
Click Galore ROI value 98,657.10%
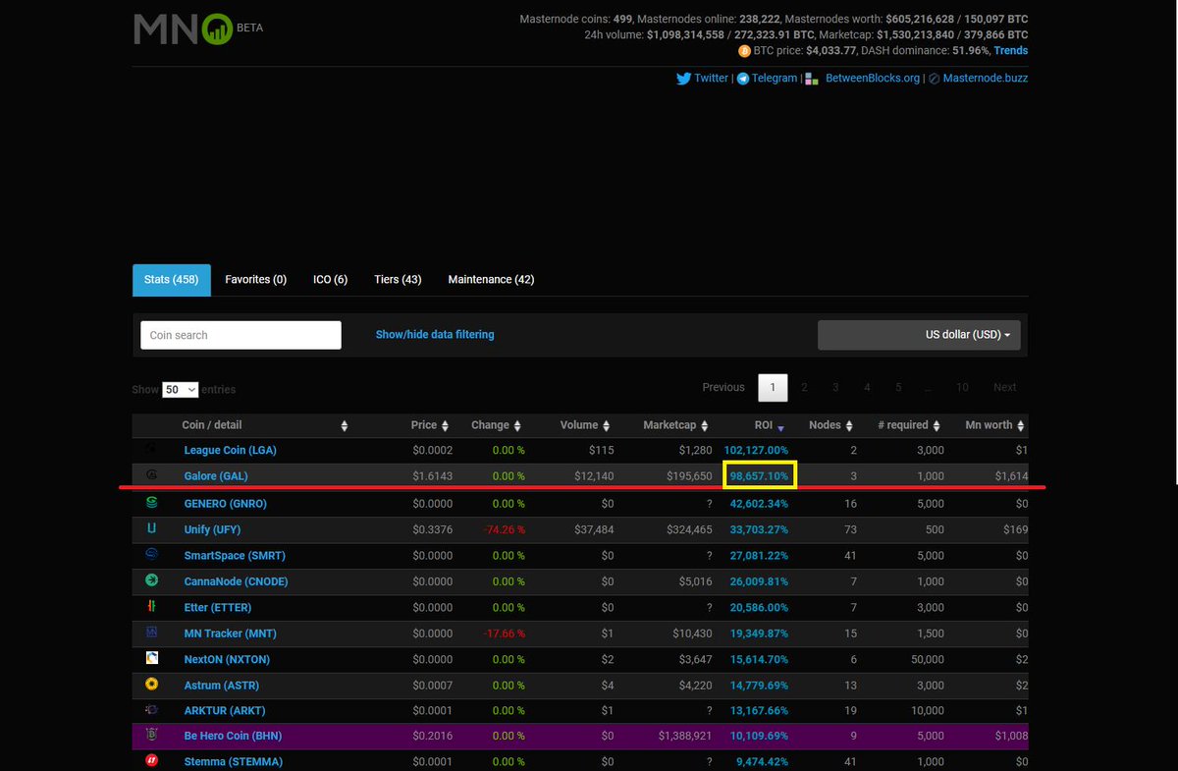click(x=759, y=476)
